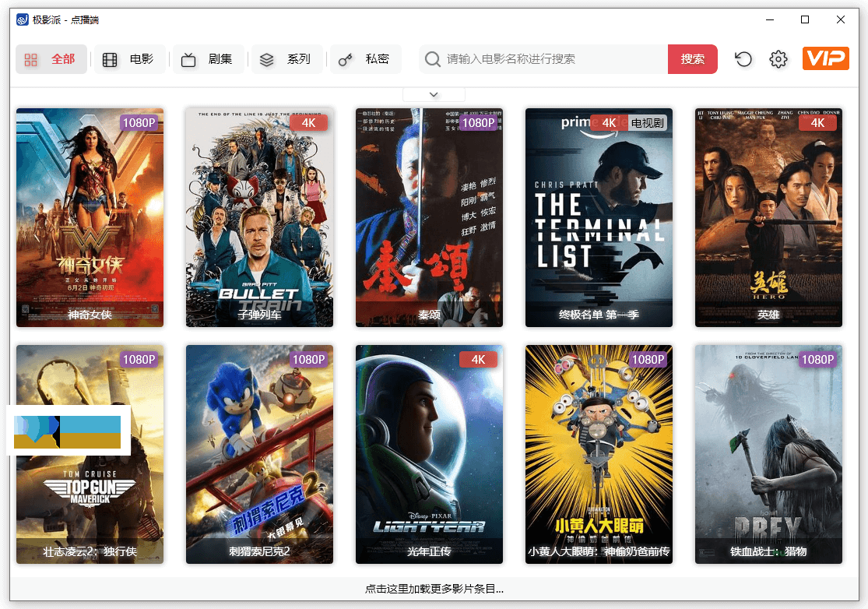
Task: Open the 剧集 tab
Action: [209, 59]
